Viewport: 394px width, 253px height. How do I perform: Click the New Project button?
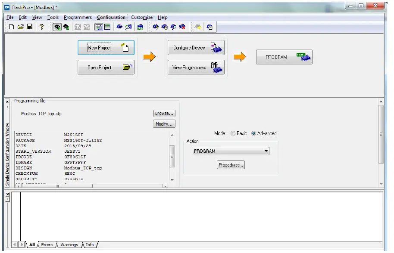click(x=106, y=47)
